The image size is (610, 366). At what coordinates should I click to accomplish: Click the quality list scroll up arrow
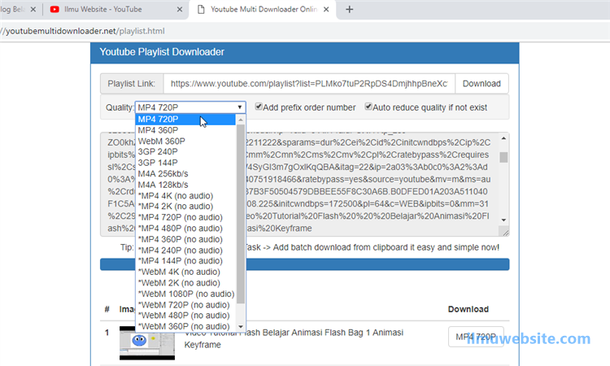[x=241, y=120]
